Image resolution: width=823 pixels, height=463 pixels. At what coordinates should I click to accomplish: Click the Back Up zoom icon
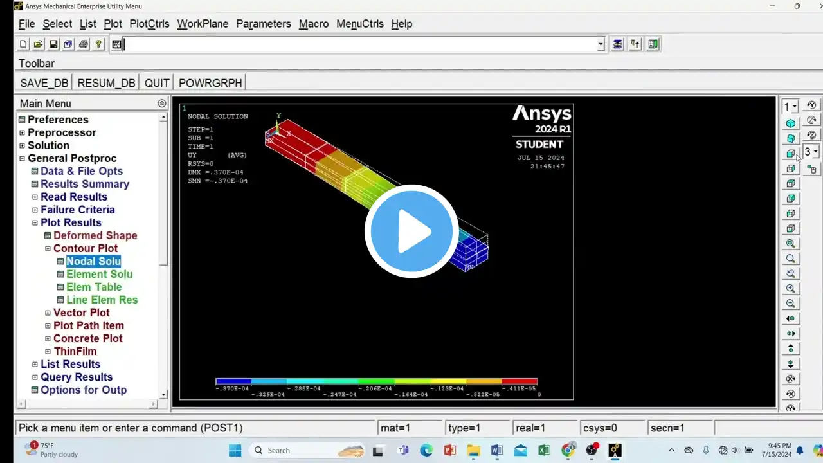point(791,273)
